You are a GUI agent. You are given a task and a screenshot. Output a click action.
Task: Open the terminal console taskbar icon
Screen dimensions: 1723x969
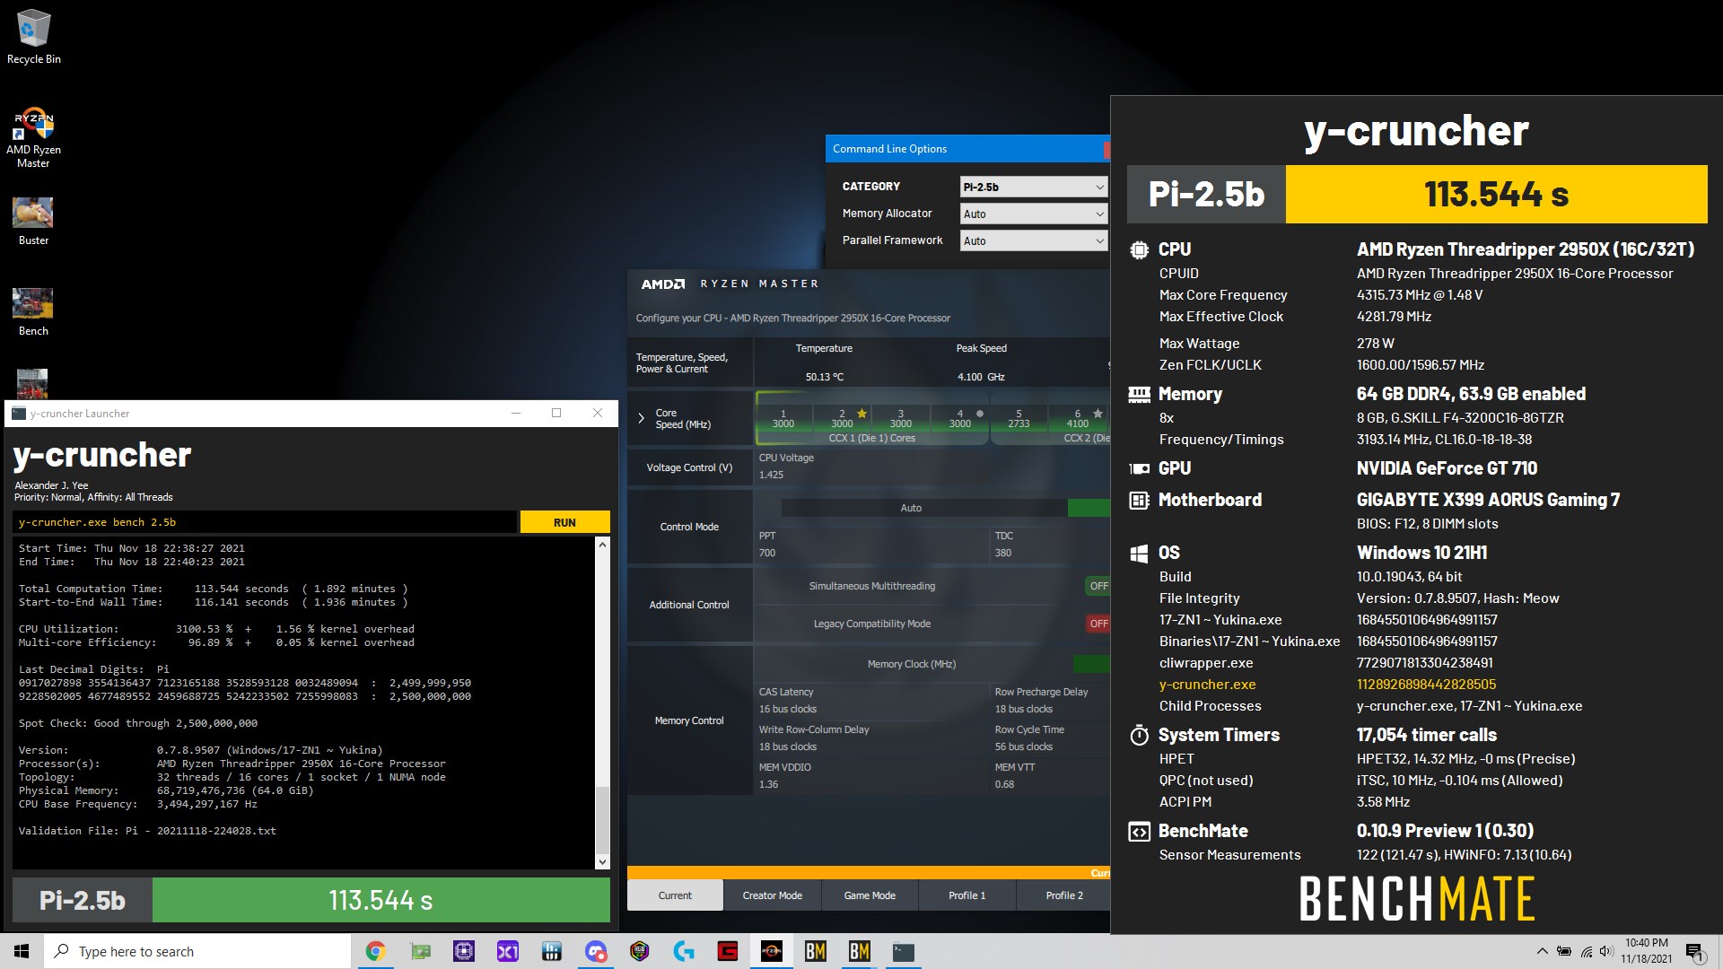coord(904,951)
